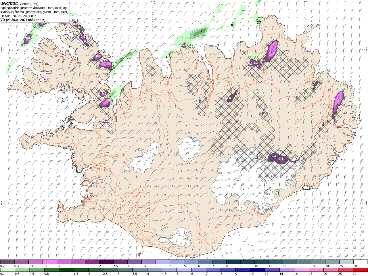Click the light pink 16 rain legend swatch
The image size is (368, 276).
302,270
